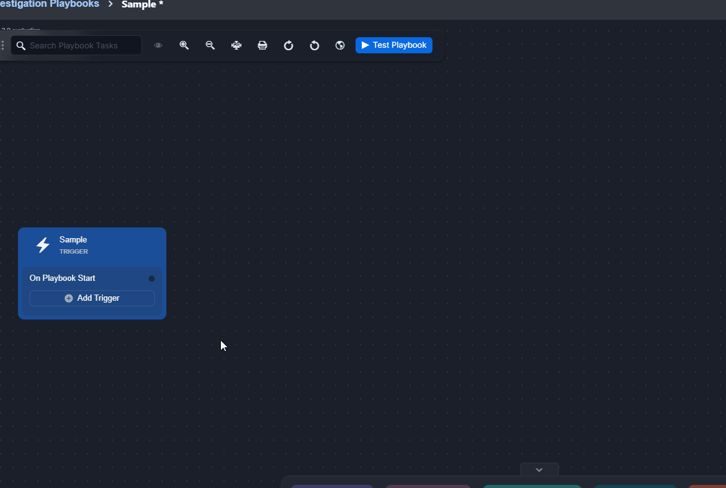Click the Redo icon in the toolbar

pyautogui.click(x=289, y=45)
